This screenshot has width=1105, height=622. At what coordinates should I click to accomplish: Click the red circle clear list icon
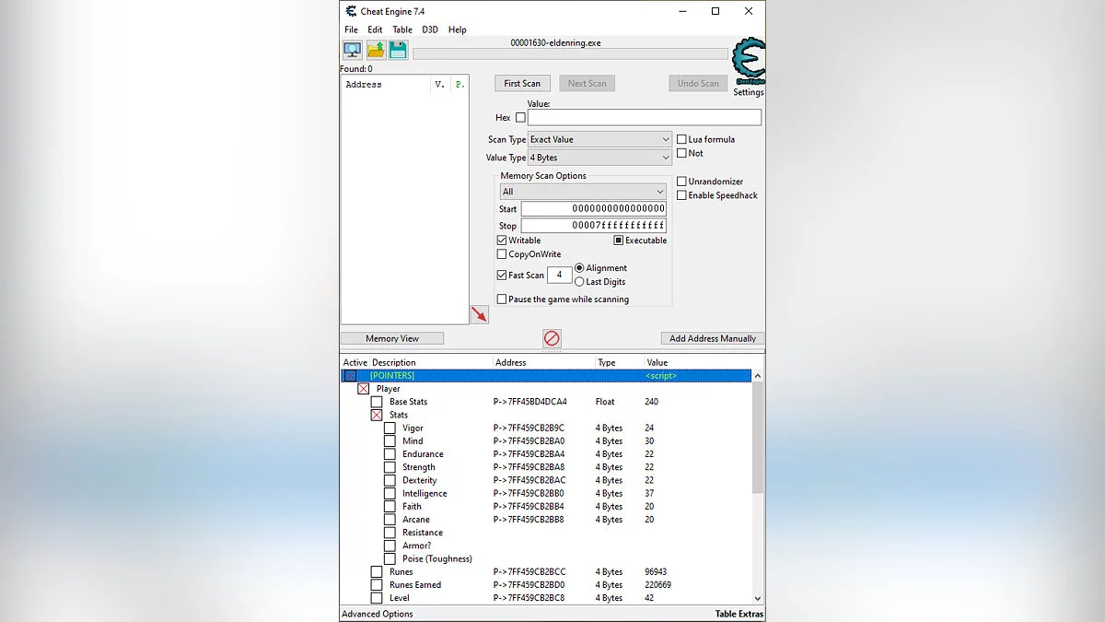tap(552, 338)
